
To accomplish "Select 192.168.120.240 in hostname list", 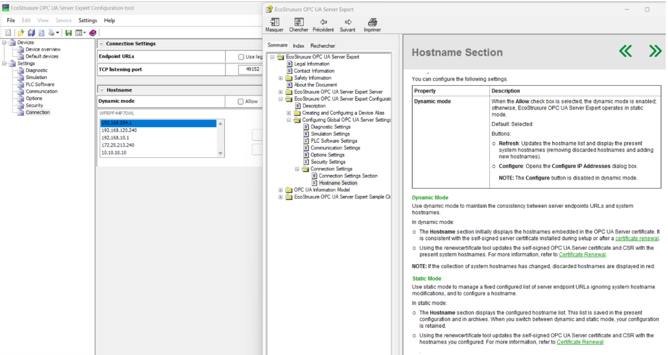I will (x=158, y=131).
